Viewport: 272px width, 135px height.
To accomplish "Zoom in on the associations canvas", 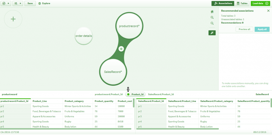I will point(212,17).
